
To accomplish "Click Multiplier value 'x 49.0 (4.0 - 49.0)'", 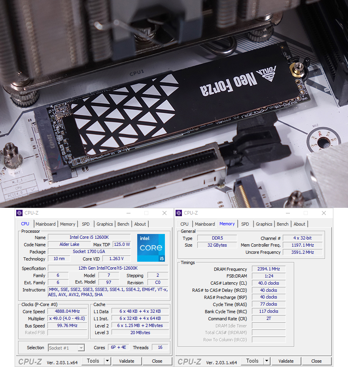I will coord(67,319).
